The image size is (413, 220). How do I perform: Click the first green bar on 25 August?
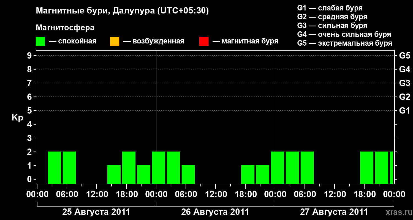click(55, 167)
